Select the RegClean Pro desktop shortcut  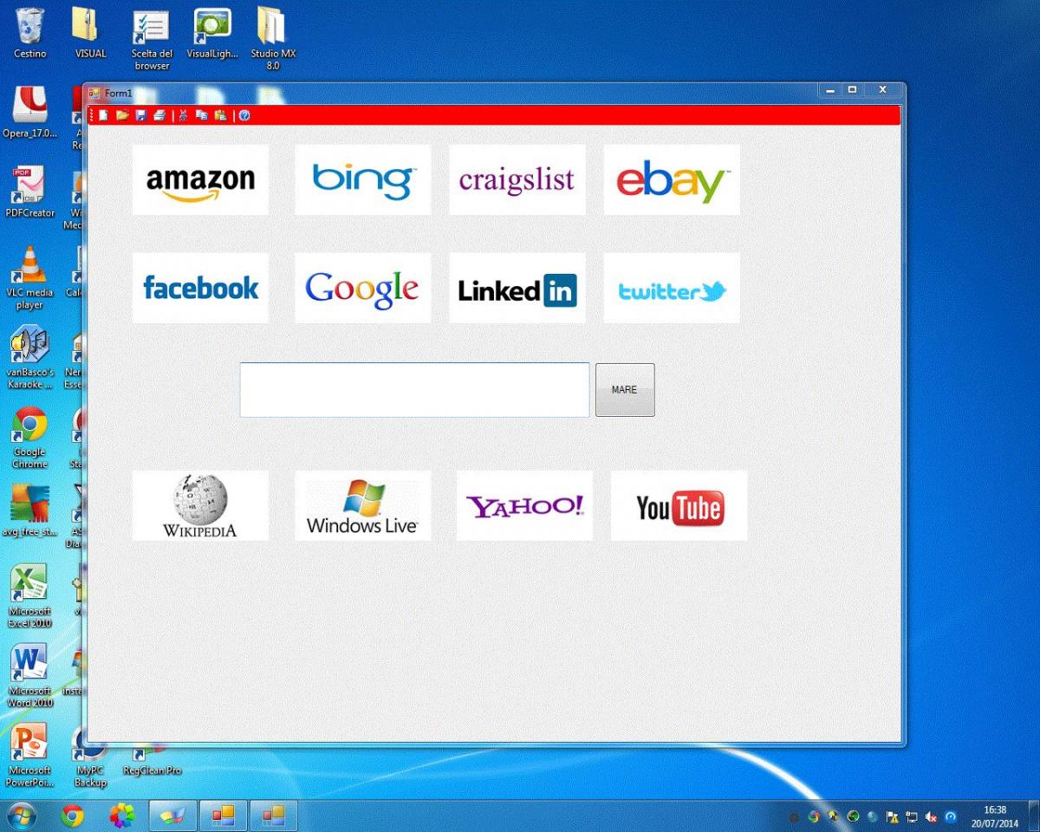coord(152,761)
